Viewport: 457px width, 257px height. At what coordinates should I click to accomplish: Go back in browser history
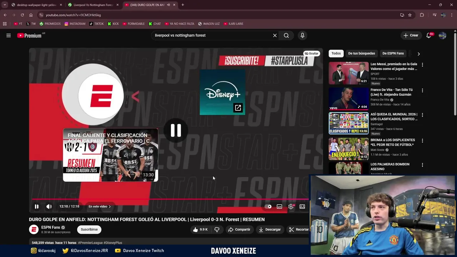[x=5, y=15]
